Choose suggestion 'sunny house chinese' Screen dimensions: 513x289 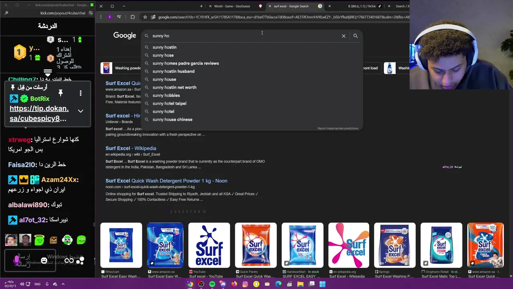pyautogui.click(x=252, y=120)
